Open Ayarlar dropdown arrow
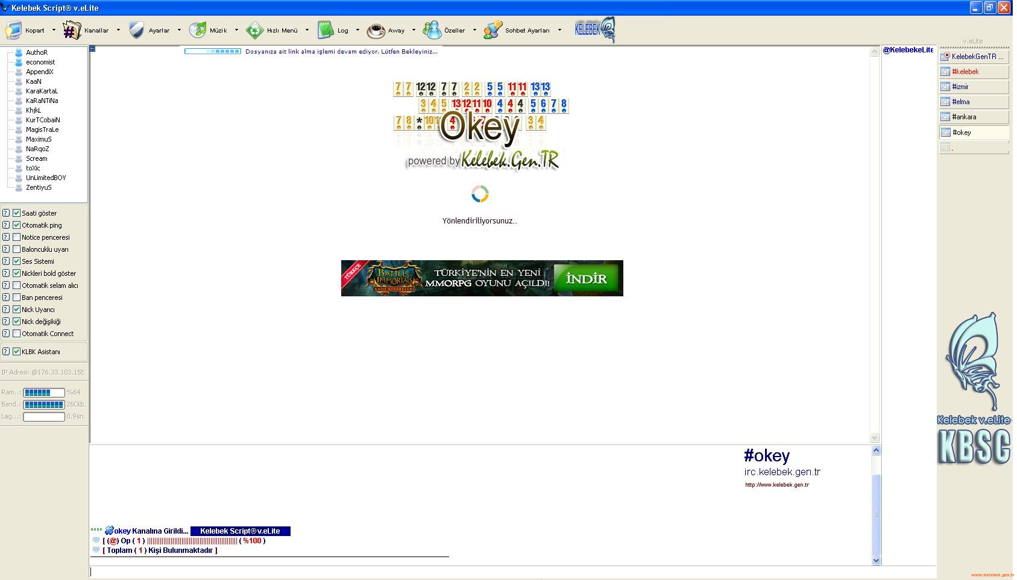This screenshot has width=1017, height=580. pos(179,30)
